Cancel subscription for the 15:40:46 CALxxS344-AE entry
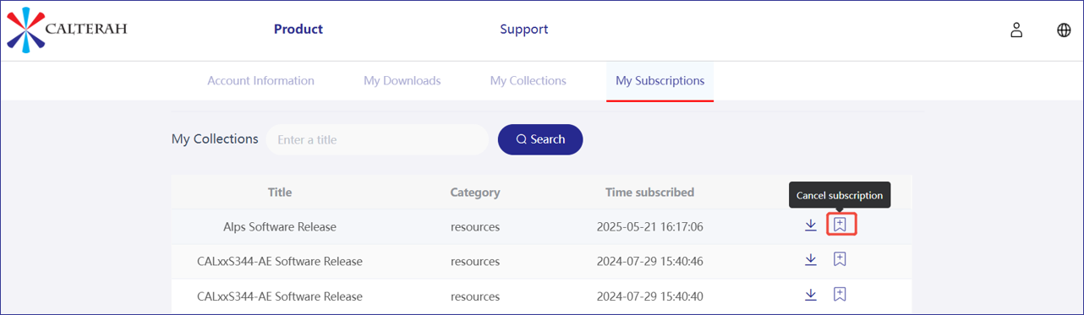This screenshot has width=1084, height=315. pyautogui.click(x=840, y=259)
